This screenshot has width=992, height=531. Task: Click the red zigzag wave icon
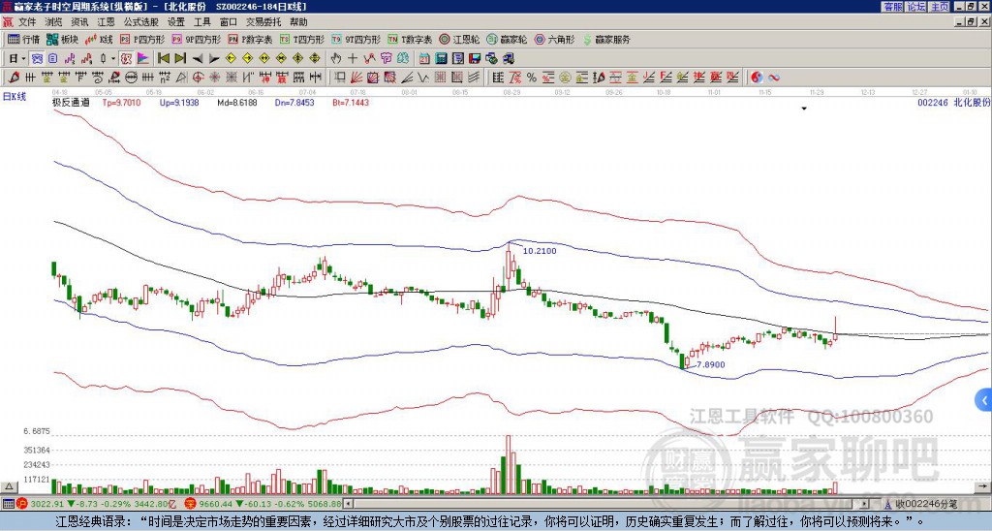coord(369,59)
